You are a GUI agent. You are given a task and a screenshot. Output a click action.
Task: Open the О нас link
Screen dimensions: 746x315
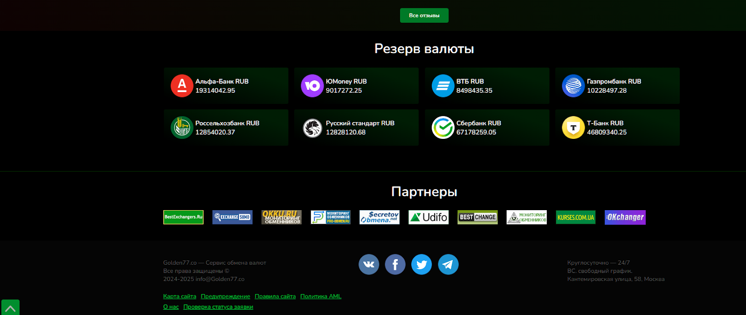[171, 307]
